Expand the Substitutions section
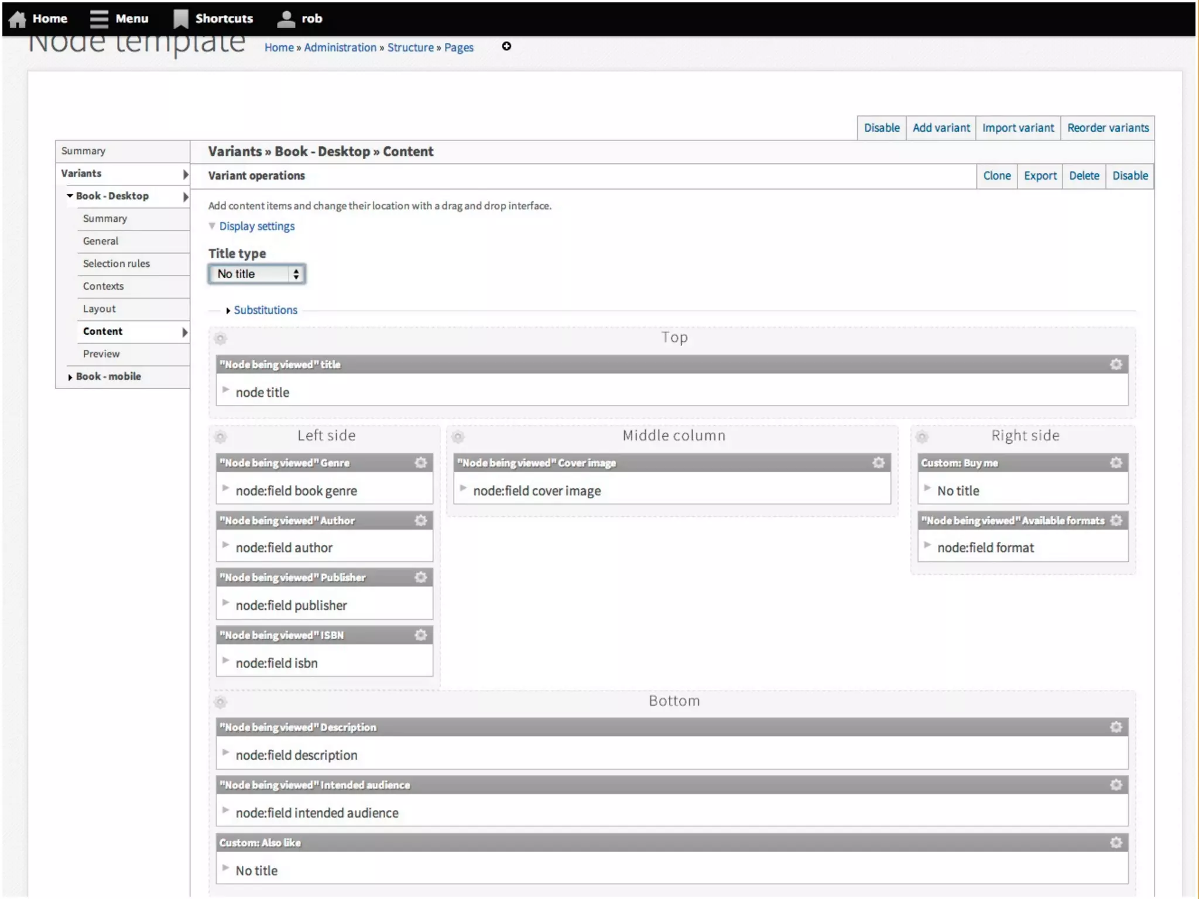Viewport: 1199px width, 899px height. point(265,310)
